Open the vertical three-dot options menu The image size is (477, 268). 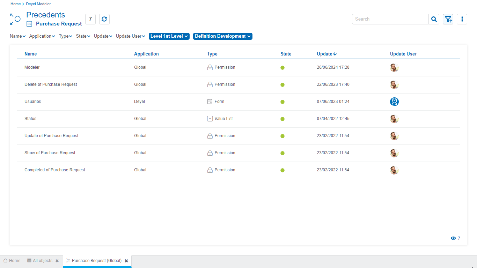coord(462,19)
